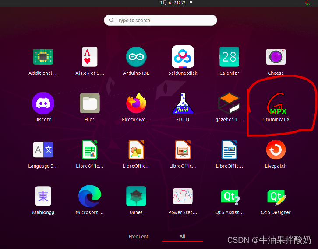Open Livepatch application
This screenshot has height=249, width=318.
tap(276, 150)
